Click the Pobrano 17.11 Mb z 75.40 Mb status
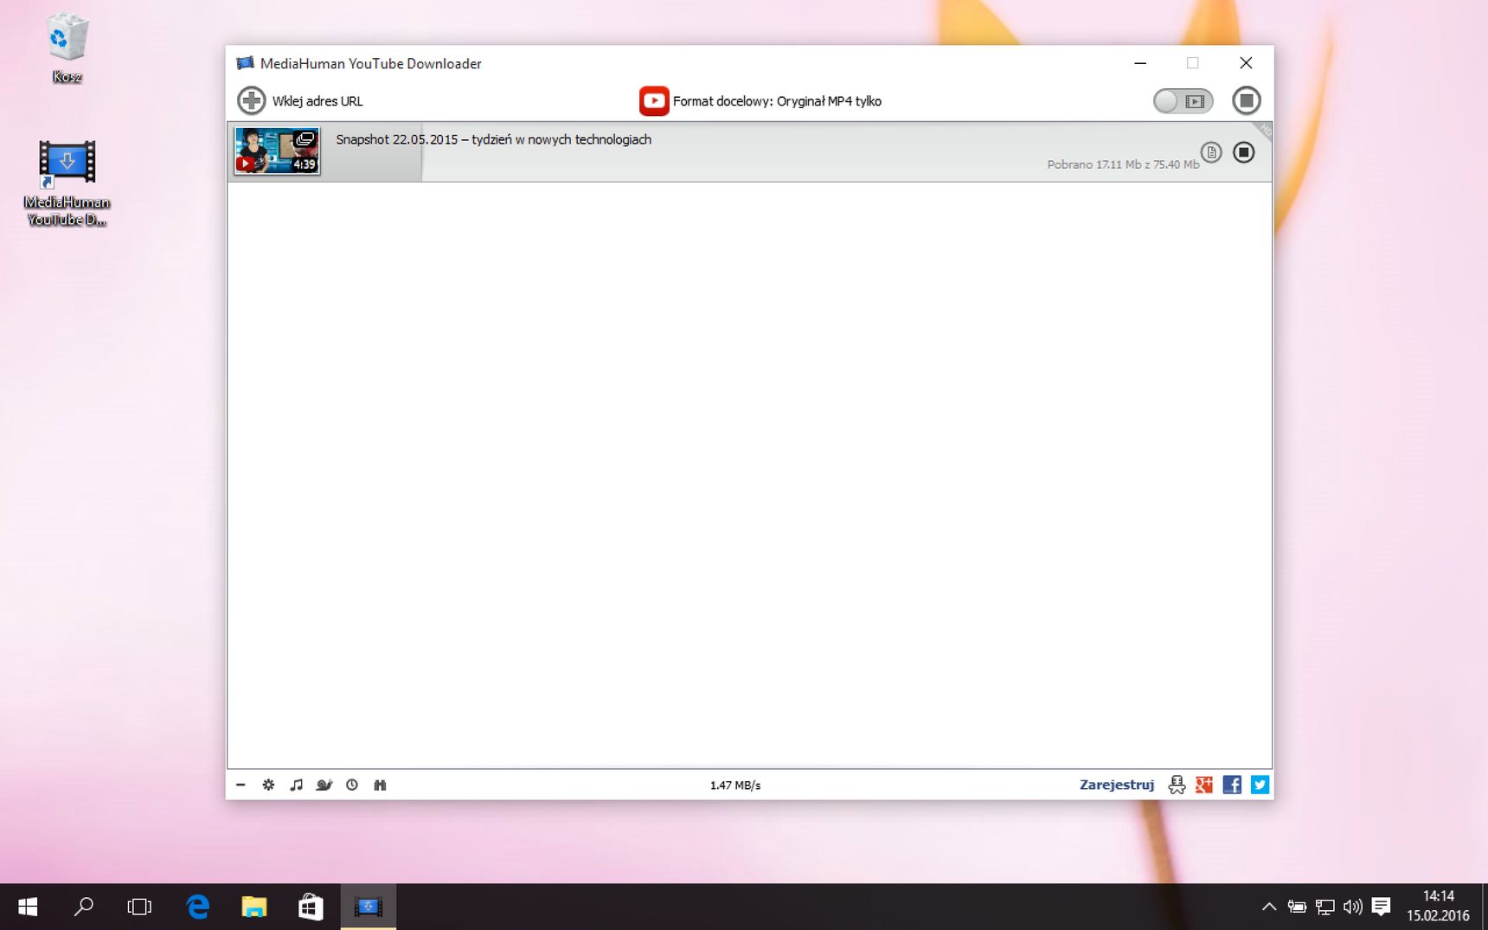1488x930 pixels. (x=1123, y=164)
